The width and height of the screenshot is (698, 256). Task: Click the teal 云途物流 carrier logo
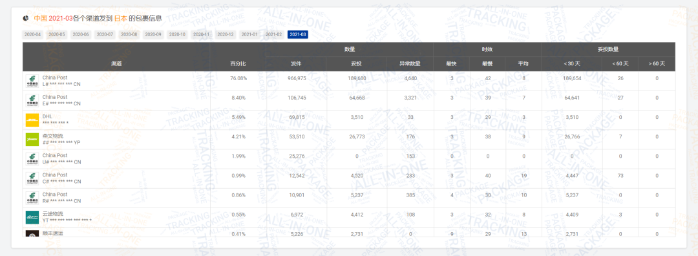tap(32, 217)
